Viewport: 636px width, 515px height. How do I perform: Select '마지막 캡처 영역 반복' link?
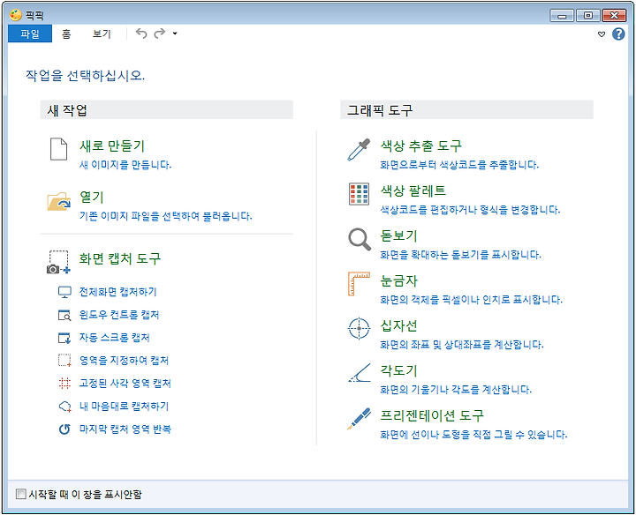click(125, 429)
